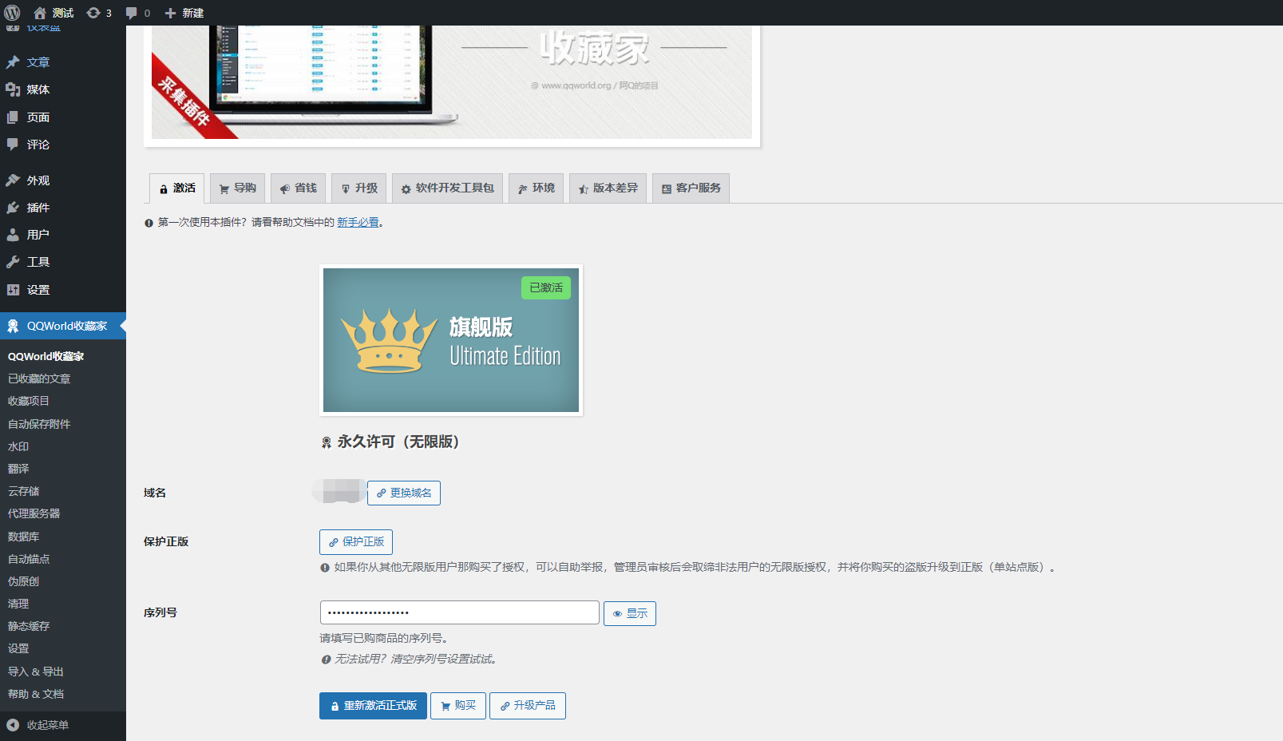Screen dimensions: 1283x741
Task: Click the 用户 users icon
Action: coord(13,235)
